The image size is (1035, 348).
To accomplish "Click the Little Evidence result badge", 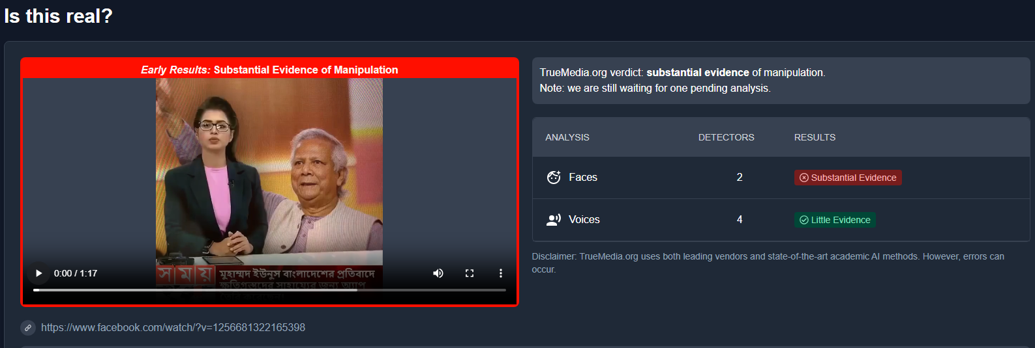I will pyautogui.click(x=835, y=220).
